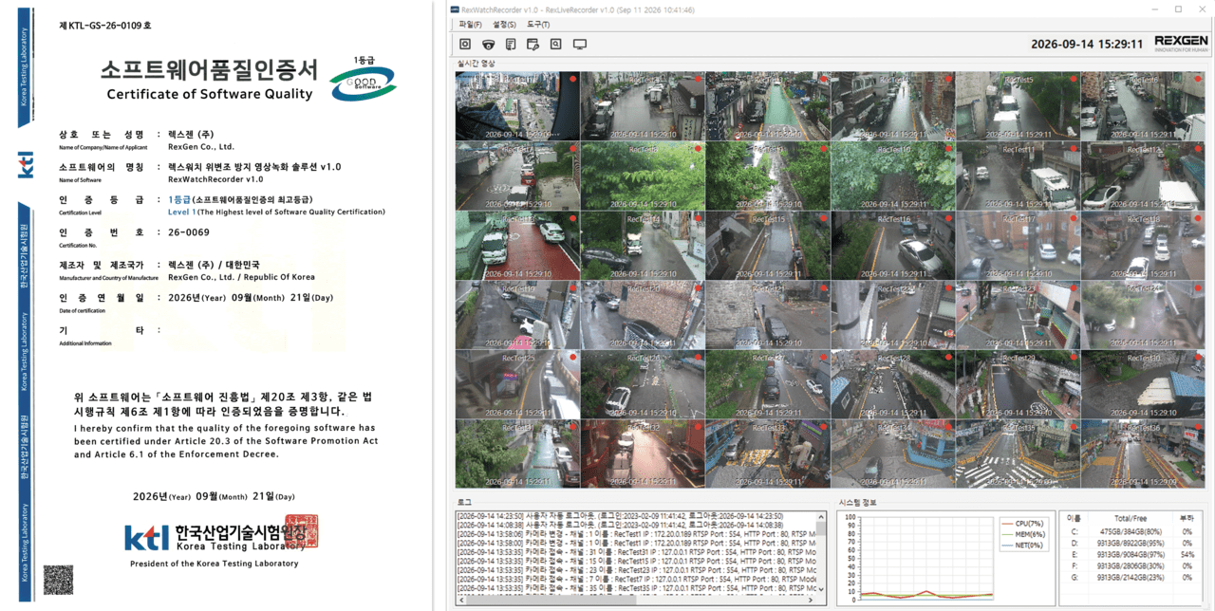1215x611 pixels.
Task: Click the log horizontal scroll-left arrow
Action: point(462,601)
